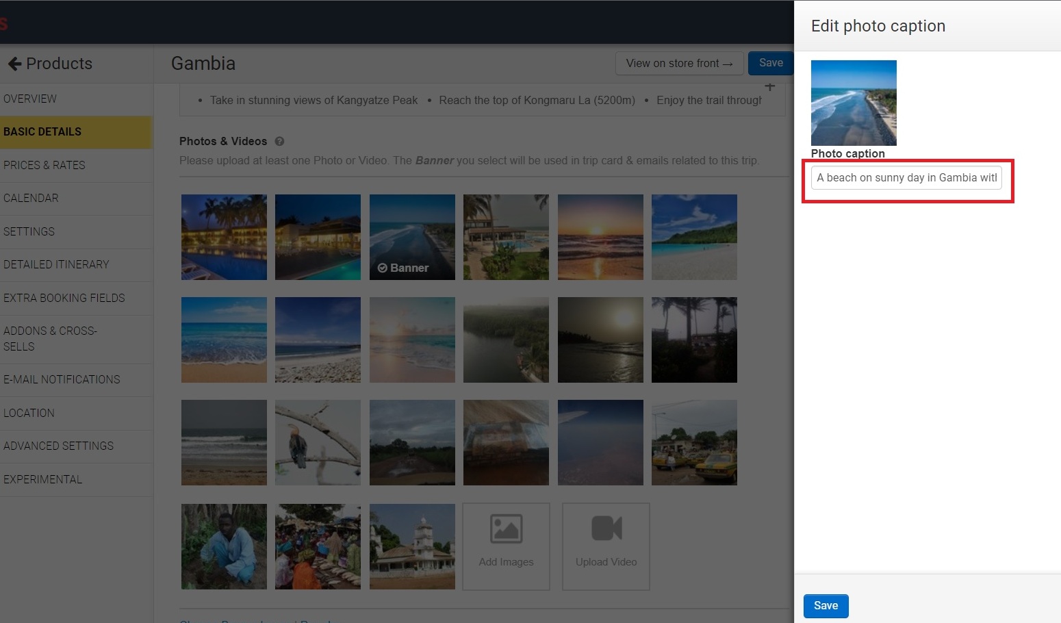The width and height of the screenshot is (1061, 623).
Task: Click the caption preview beach image
Action: click(x=854, y=103)
